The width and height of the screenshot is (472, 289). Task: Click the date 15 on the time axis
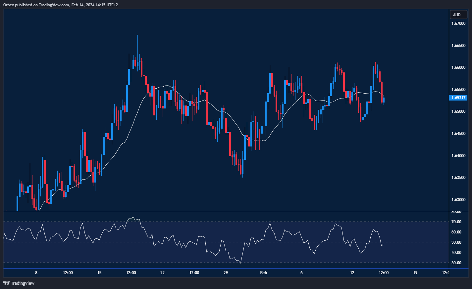click(x=99, y=273)
